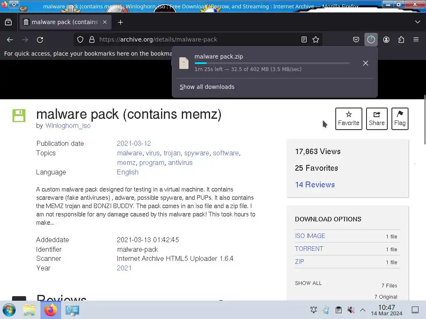Open the computer monitor taskbar app
Viewport: 426px width, 319px height.
pos(72,310)
